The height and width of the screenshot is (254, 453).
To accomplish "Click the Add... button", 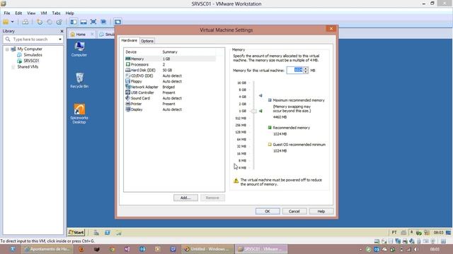I will 185,198.
